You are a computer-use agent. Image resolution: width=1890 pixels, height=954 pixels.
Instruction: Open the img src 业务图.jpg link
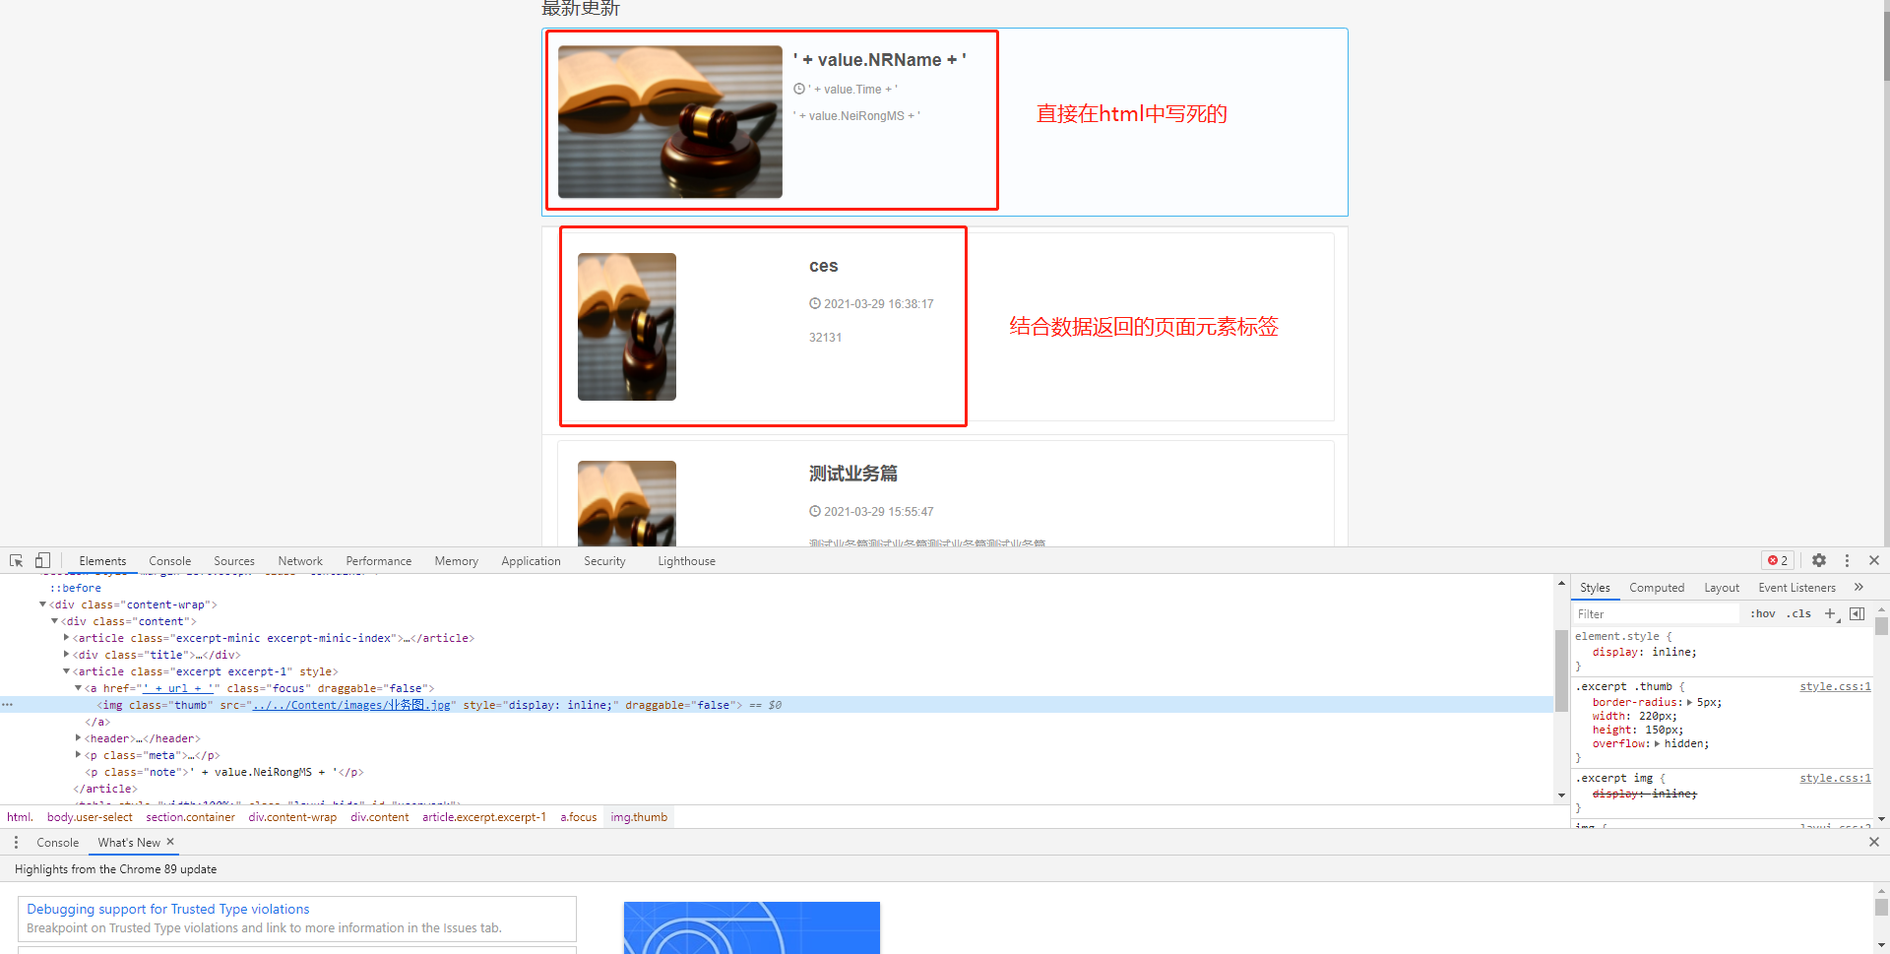click(x=351, y=705)
